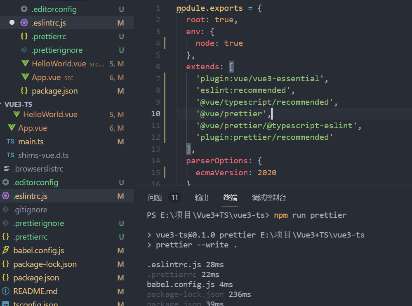Click lines icon beside .browserslistrc
412x306 pixels.
(x=7, y=169)
